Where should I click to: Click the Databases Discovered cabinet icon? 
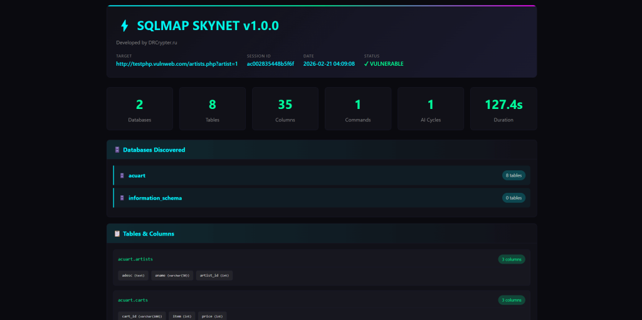point(117,150)
